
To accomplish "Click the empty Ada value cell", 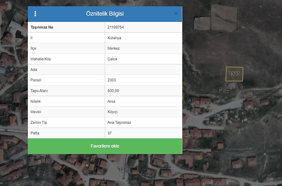I will pyautogui.click(x=143, y=70).
